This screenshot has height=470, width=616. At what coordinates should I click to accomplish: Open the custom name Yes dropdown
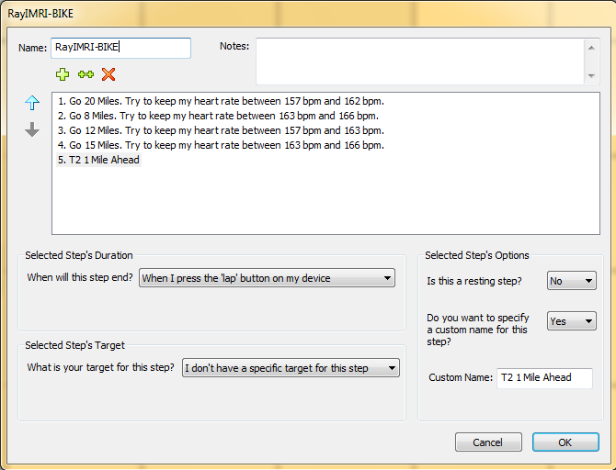tap(572, 321)
